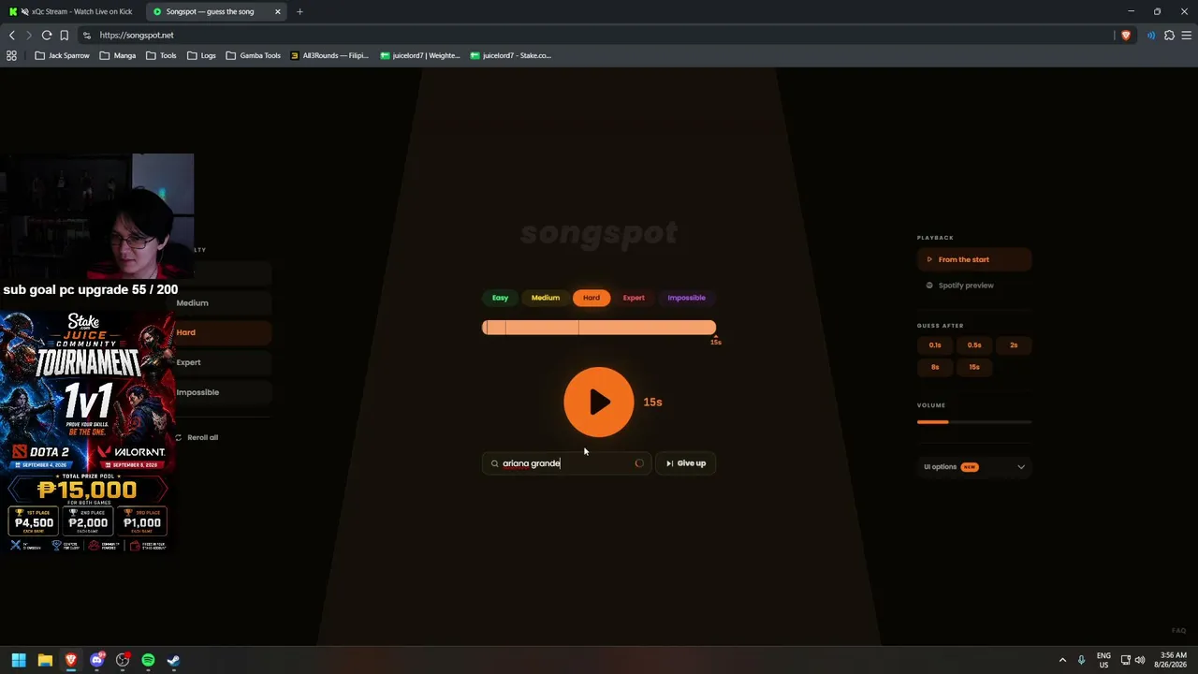Adjust the Volume slider

pyautogui.click(x=973, y=422)
